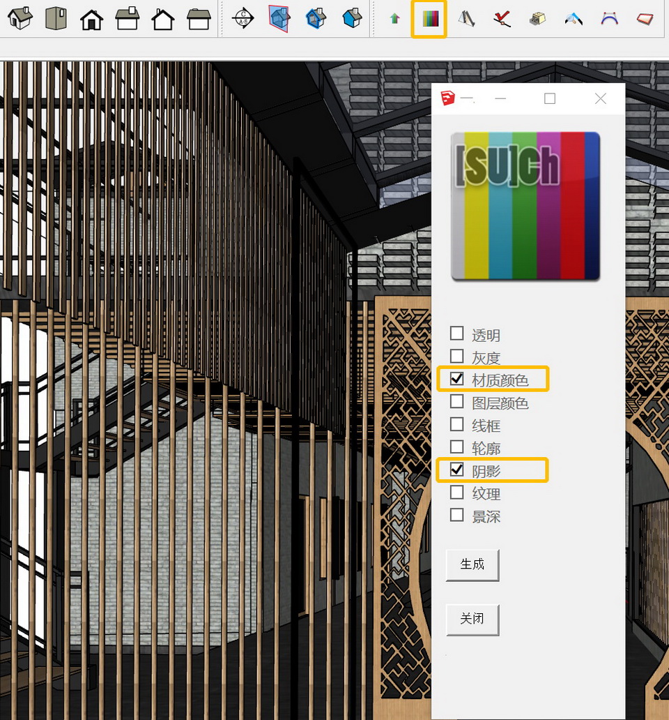The image size is (669, 720).
Task: Toggle Display Section Cuts icon
Action: (x=316, y=18)
